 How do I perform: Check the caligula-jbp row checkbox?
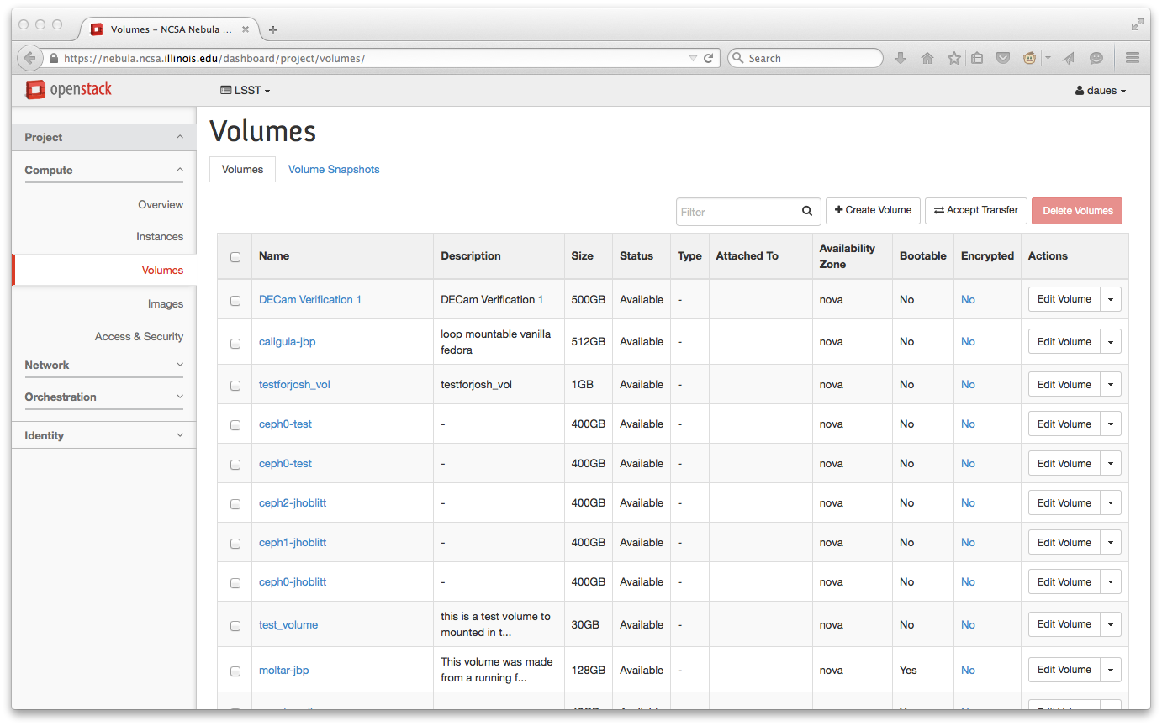pos(235,343)
